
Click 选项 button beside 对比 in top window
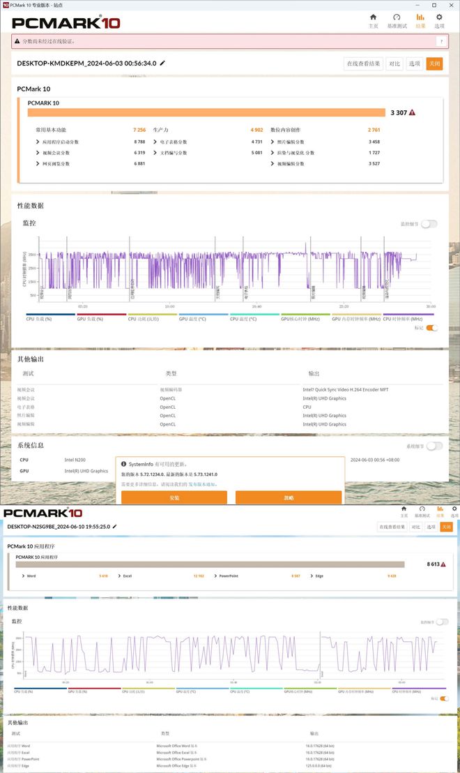pyautogui.click(x=415, y=63)
